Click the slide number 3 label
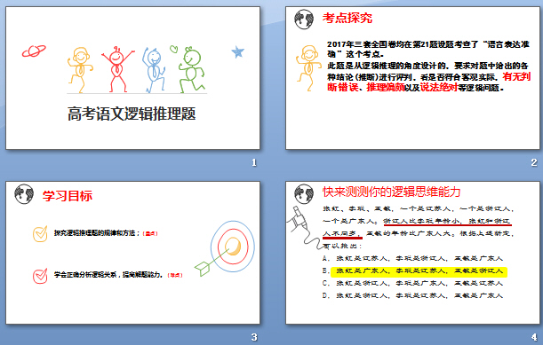The image size is (543, 345). click(254, 337)
